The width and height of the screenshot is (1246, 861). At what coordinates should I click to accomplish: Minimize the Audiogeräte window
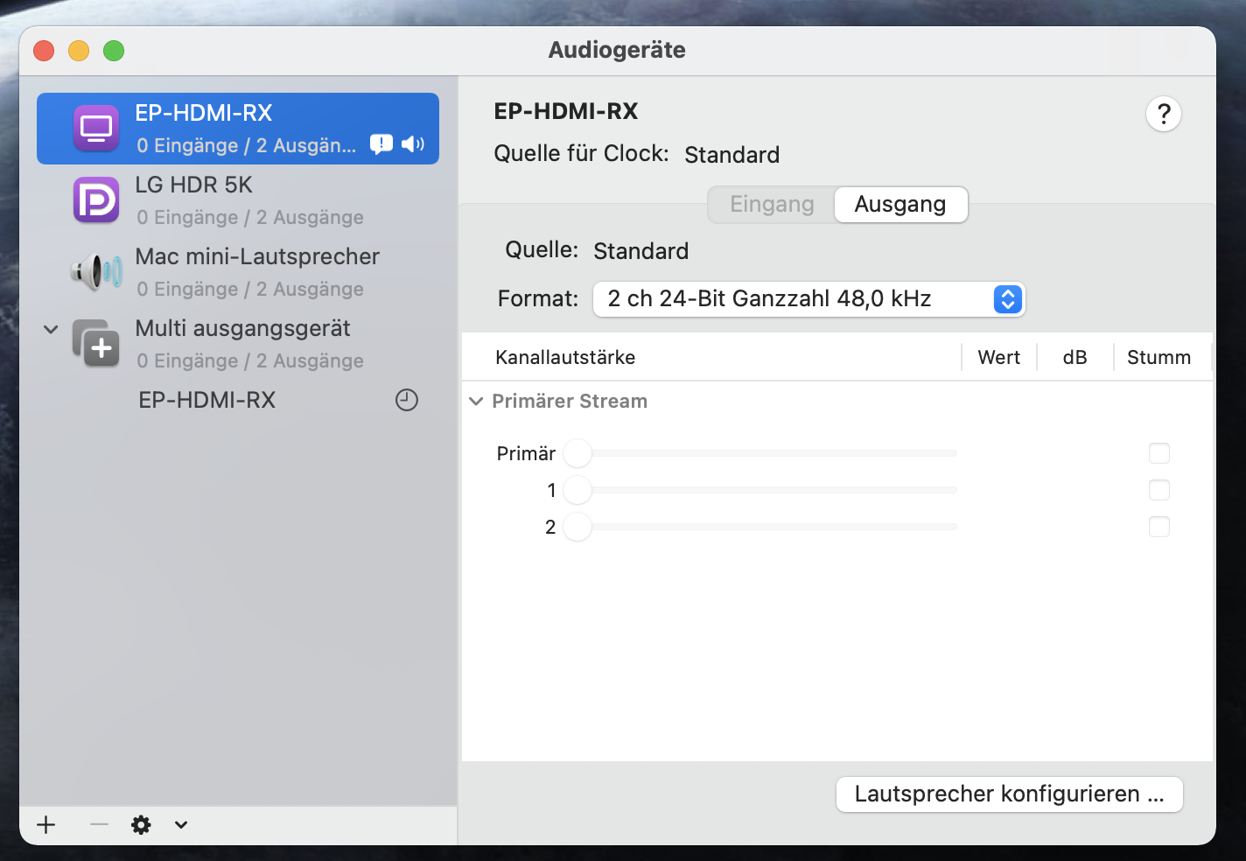point(79,51)
